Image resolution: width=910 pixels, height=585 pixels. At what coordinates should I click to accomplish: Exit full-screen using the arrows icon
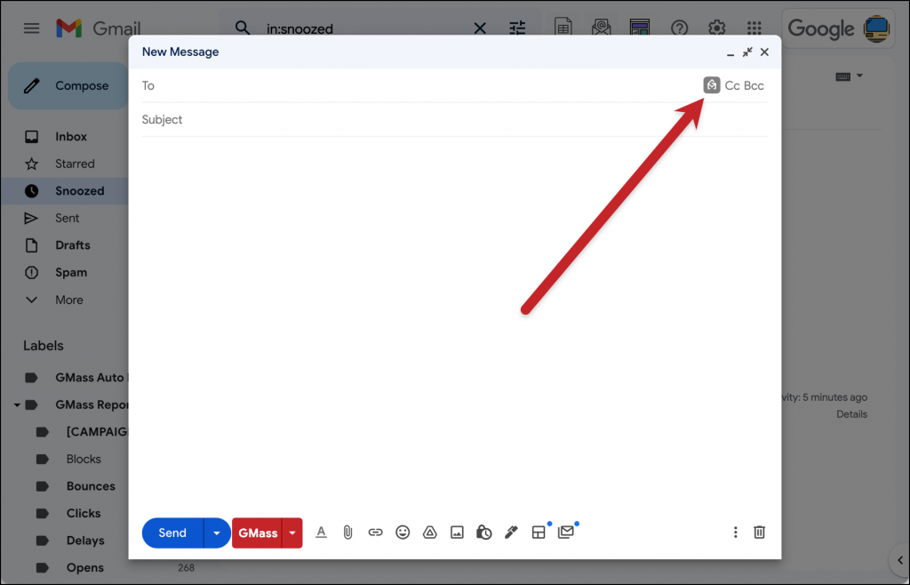click(x=747, y=52)
